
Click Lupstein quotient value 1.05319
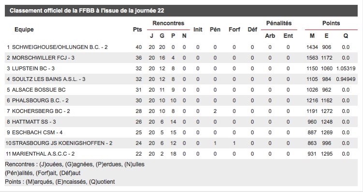[346, 68]
